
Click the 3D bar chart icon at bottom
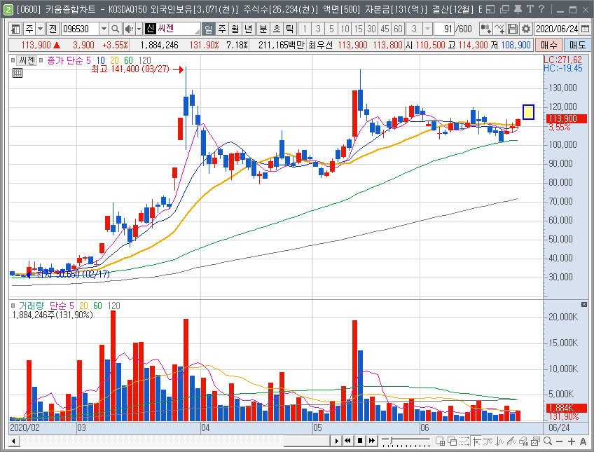point(523,441)
